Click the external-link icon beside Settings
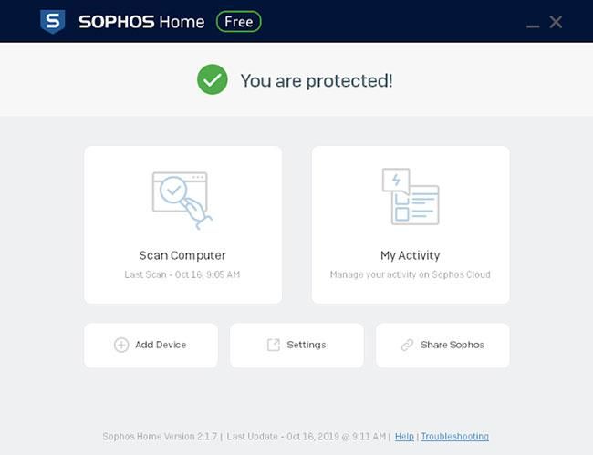593x455 pixels. click(274, 345)
